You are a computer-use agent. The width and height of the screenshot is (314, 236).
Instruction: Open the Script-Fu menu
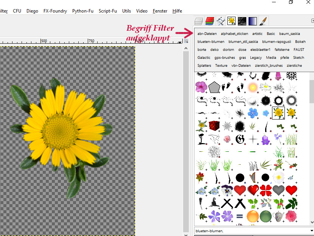(x=108, y=11)
